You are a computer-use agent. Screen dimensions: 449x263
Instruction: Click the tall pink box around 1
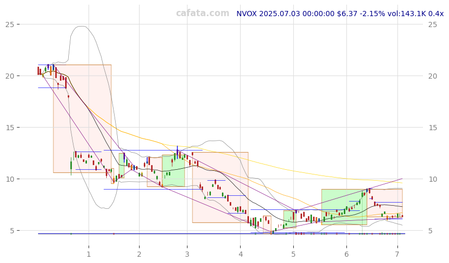coord(82,119)
